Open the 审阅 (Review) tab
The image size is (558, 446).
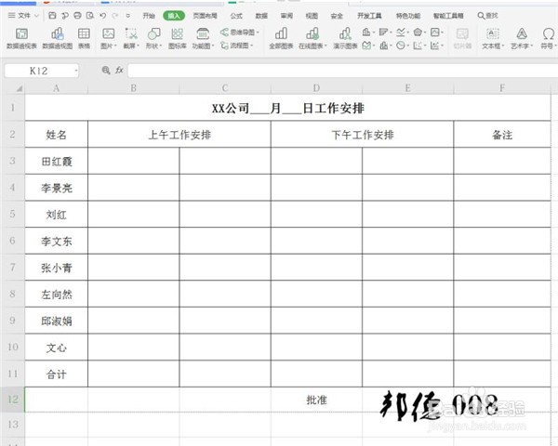[x=286, y=16]
